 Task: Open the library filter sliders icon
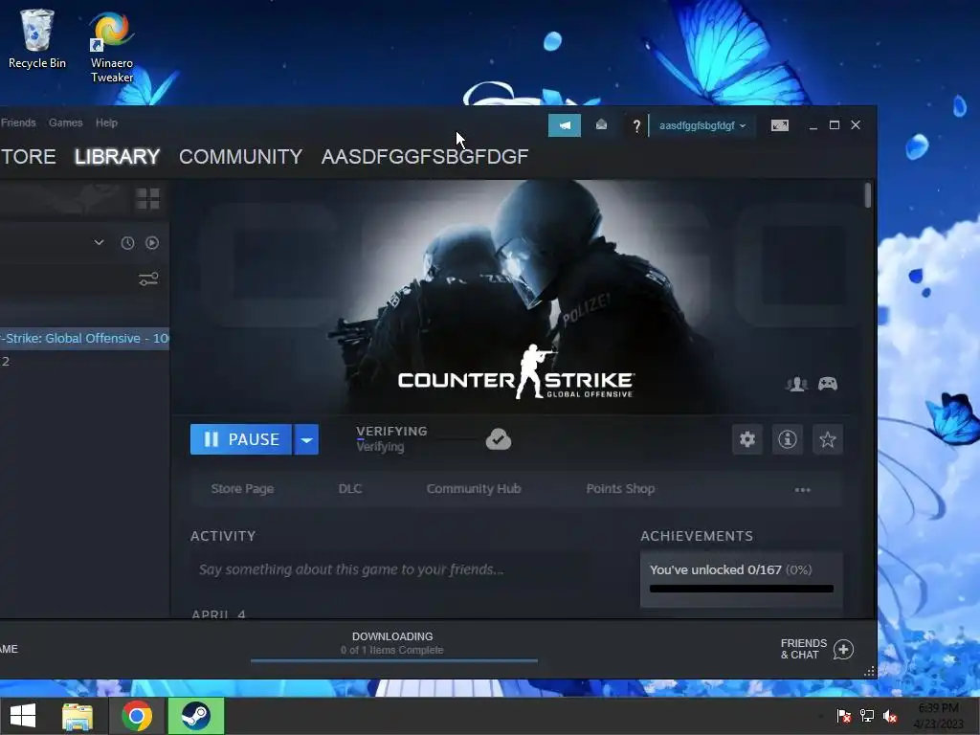pyautogui.click(x=148, y=278)
